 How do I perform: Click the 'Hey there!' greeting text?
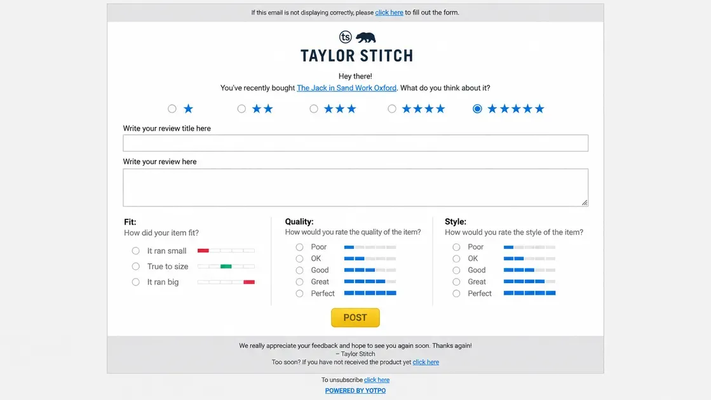point(356,76)
